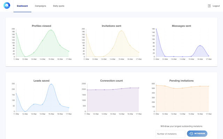Click the 14-Mar data point in Profiles viewed
Image resolution: width=223 pixels, height=139 pixels.
[43, 40]
